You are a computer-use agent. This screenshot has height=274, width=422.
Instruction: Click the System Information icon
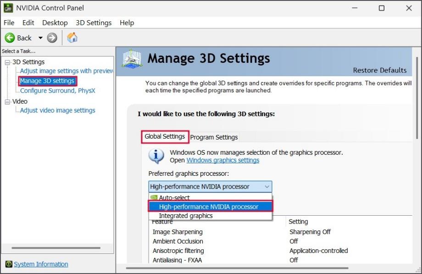pyautogui.click(x=9, y=264)
